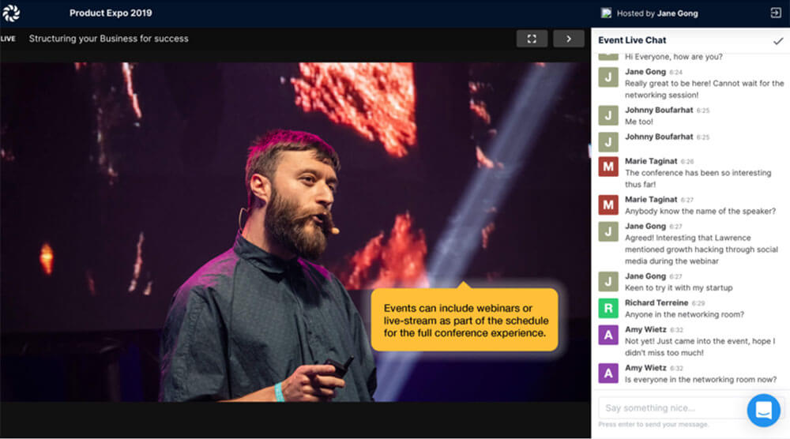Image resolution: width=790 pixels, height=439 pixels.
Task: Click the spiral app logo
Action: tap(11, 13)
